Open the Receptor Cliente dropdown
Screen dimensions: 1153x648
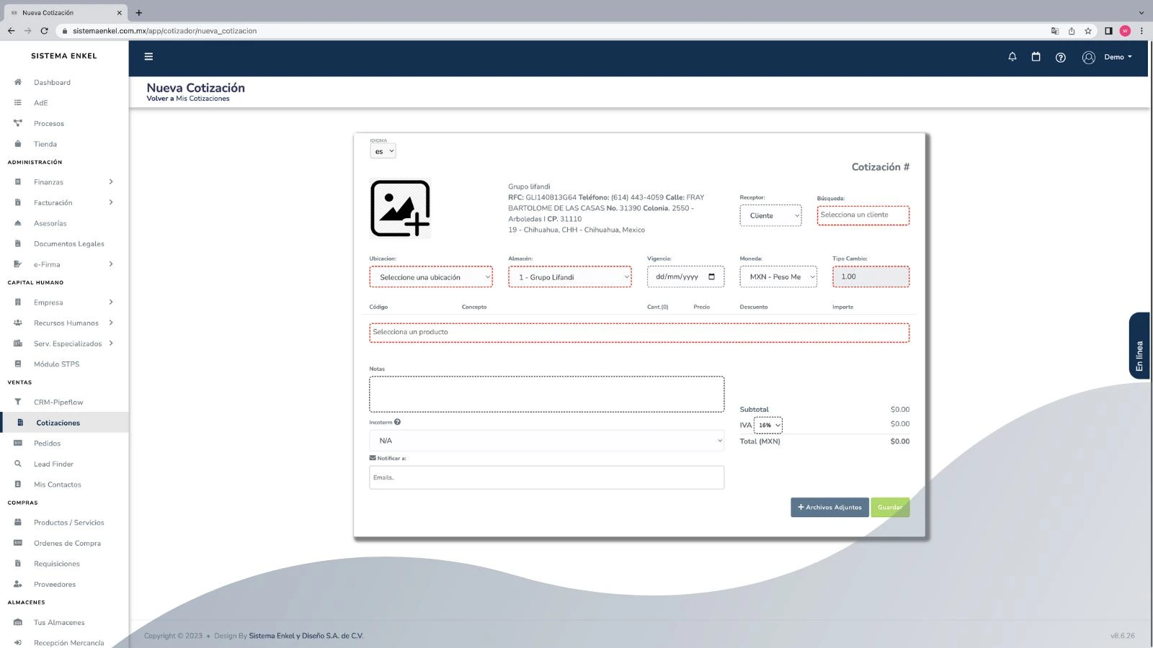click(x=770, y=216)
